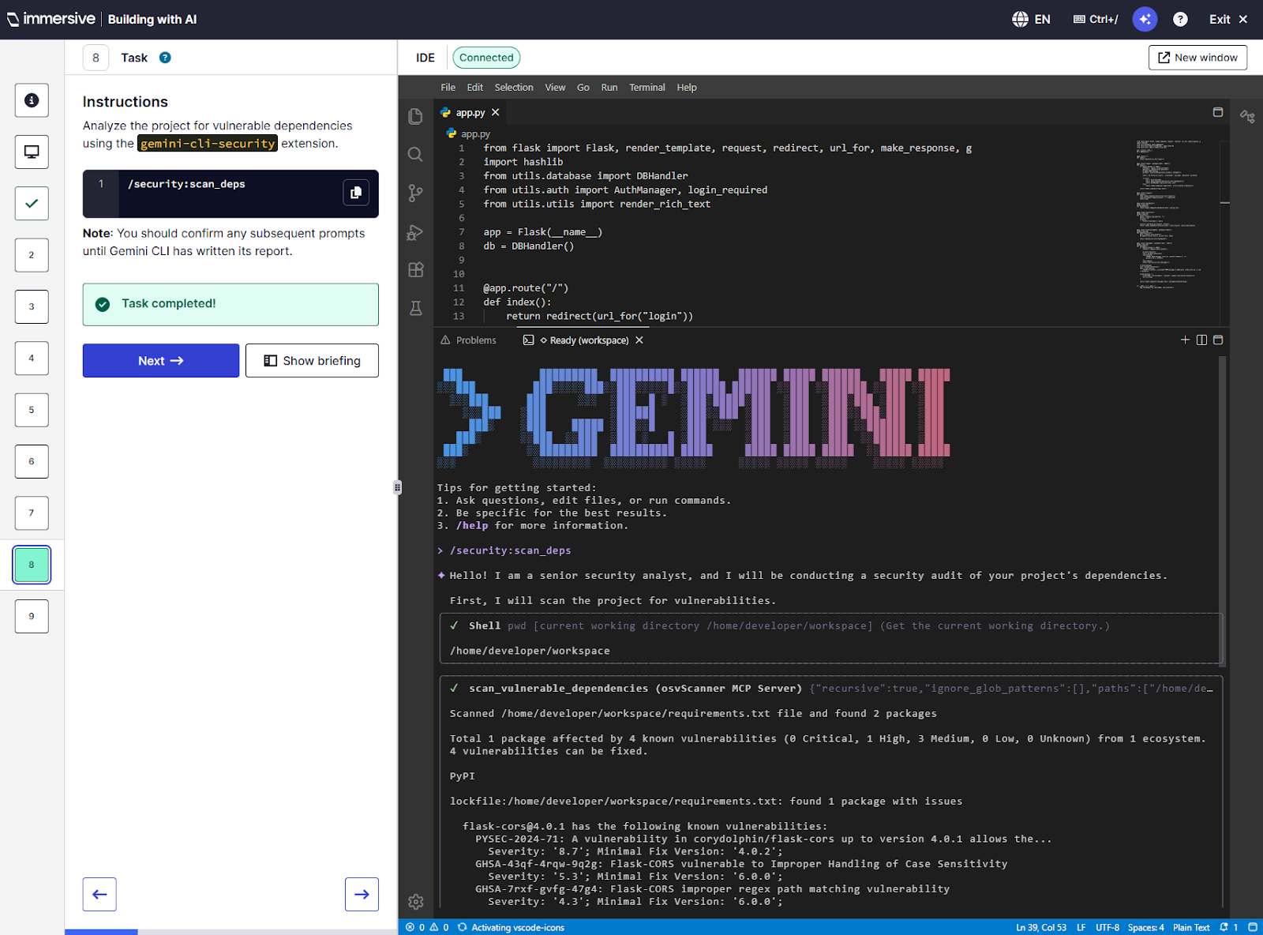The width and height of the screenshot is (1263, 935).
Task: Open the Testing flask icon
Action: pos(416,308)
